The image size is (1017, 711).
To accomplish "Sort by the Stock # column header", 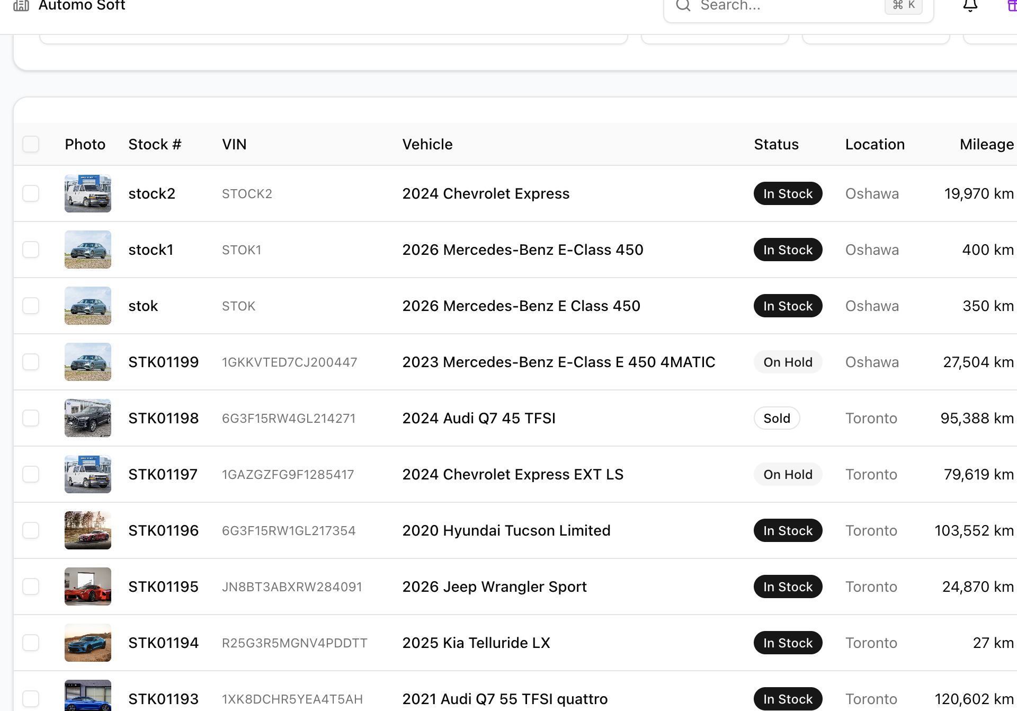I will 155,144.
